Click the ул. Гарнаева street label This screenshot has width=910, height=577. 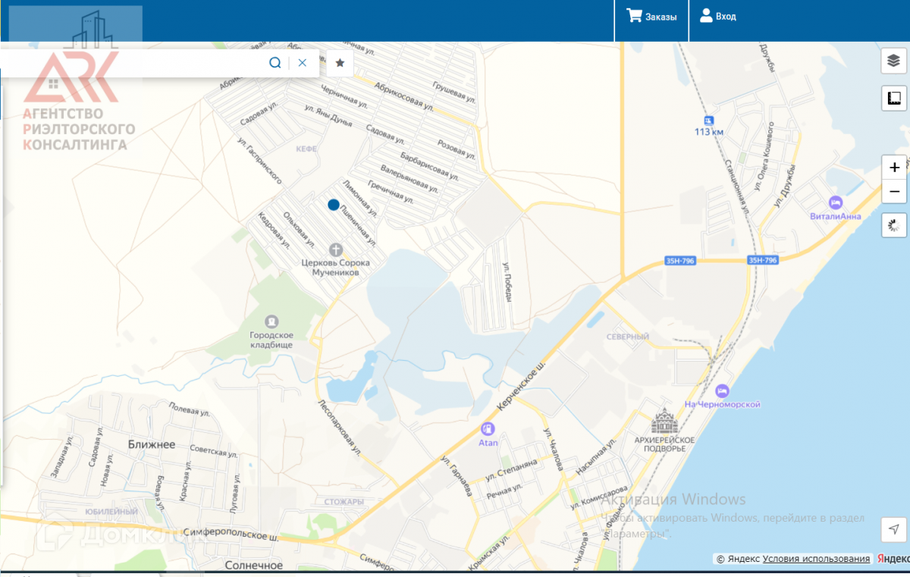457,478
